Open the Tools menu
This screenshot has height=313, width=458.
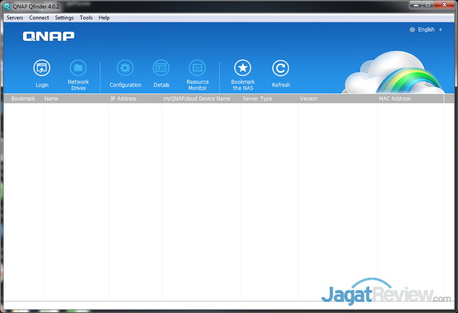pos(86,18)
